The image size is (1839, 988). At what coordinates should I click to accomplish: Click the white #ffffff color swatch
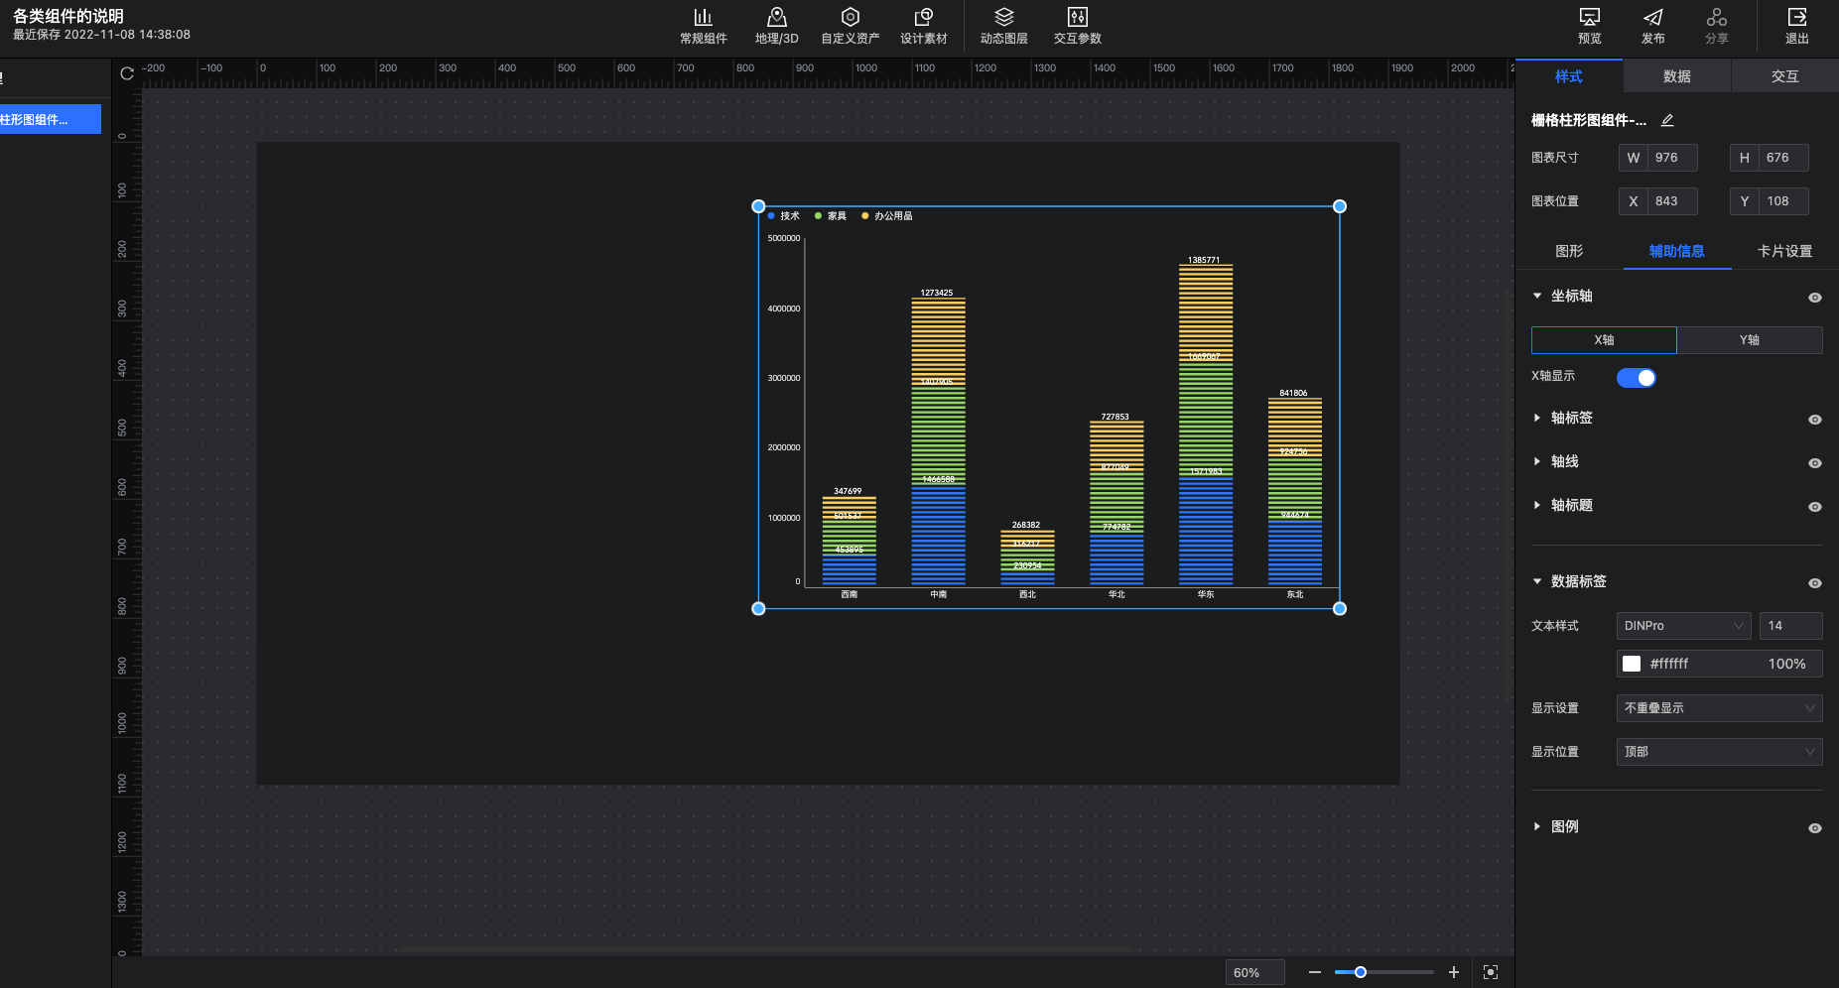coord(1632,664)
